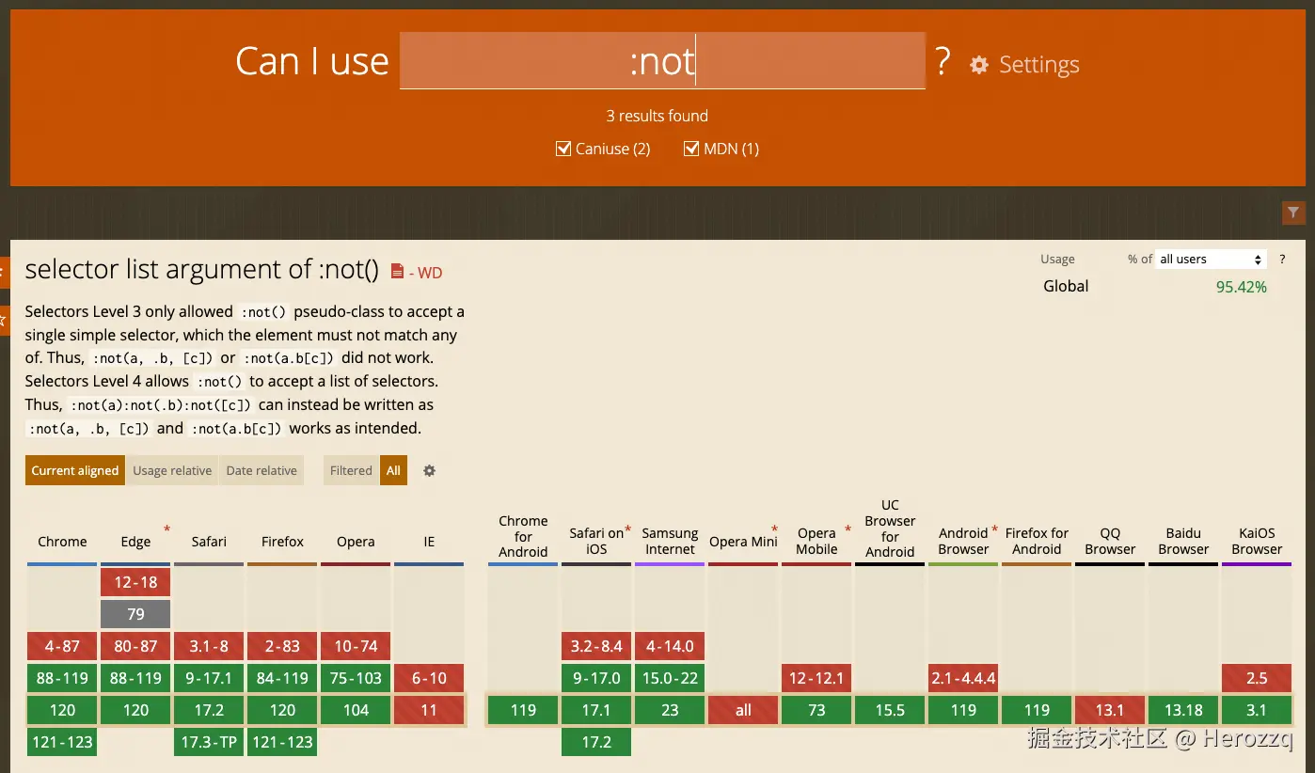This screenshot has width=1315, height=773.
Task: Click the Settings text link
Action: (x=1038, y=65)
